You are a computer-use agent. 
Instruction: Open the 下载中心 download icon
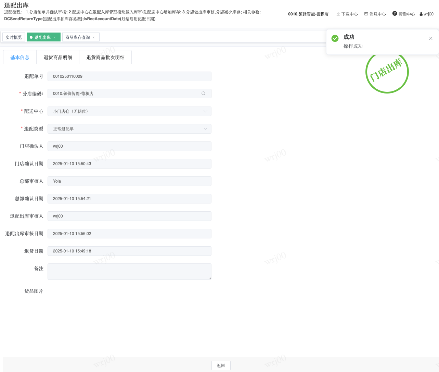(x=338, y=14)
